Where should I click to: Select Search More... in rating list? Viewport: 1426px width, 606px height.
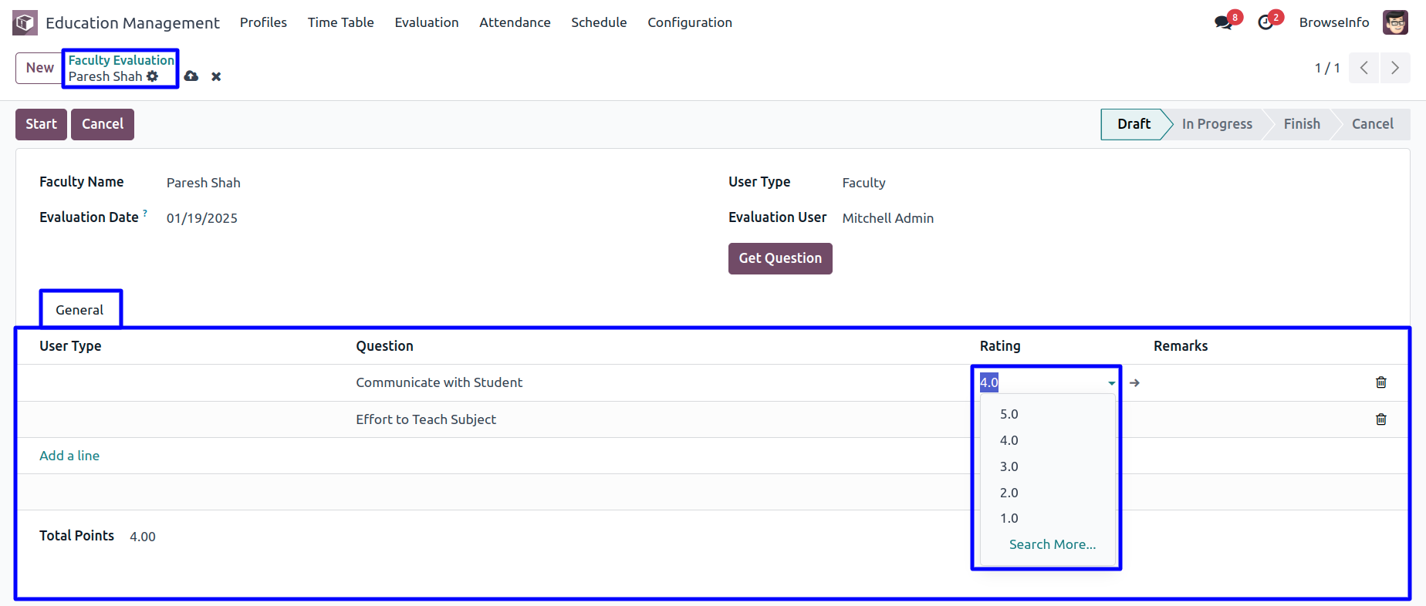[x=1053, y=544]
